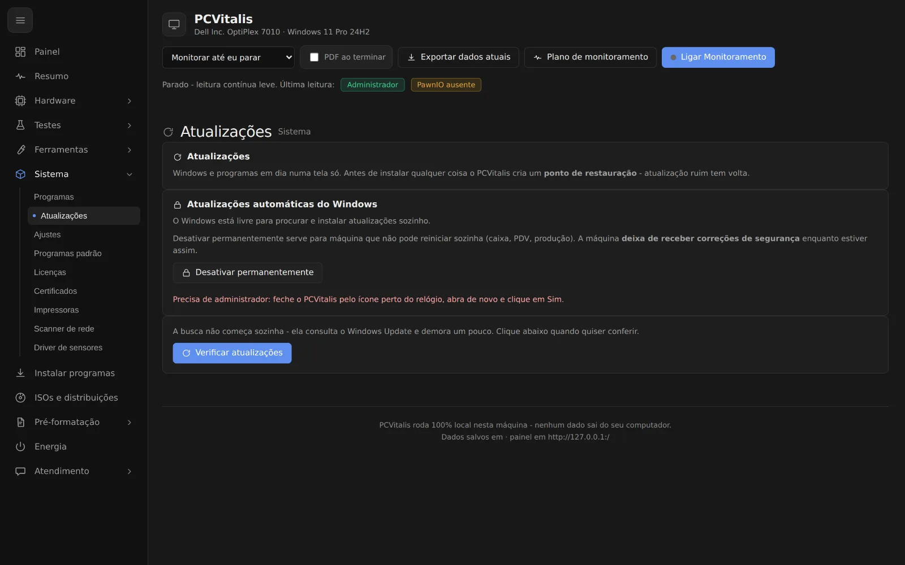This screenshot has width=905, height=565.
Task: Click the Energia power icon
Action: point(20,446)
